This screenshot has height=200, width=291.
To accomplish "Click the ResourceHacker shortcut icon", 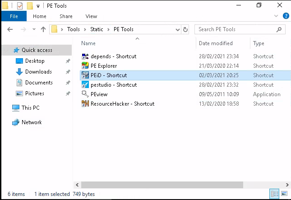I will [85, 104].
